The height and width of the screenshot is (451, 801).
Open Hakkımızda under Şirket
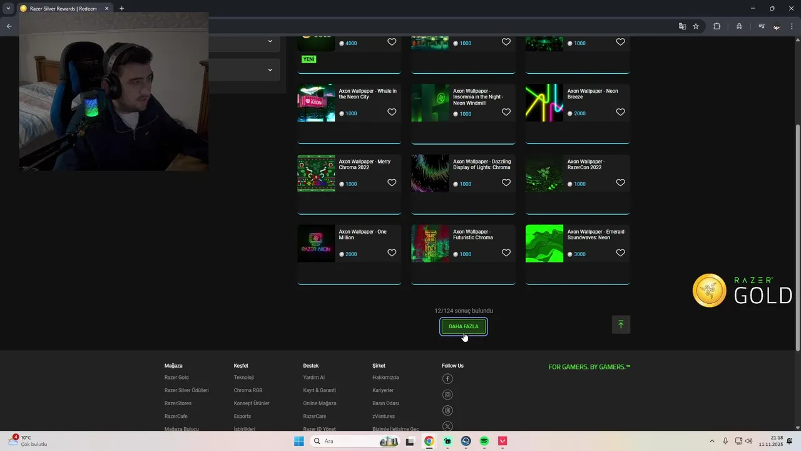(385, 378)
